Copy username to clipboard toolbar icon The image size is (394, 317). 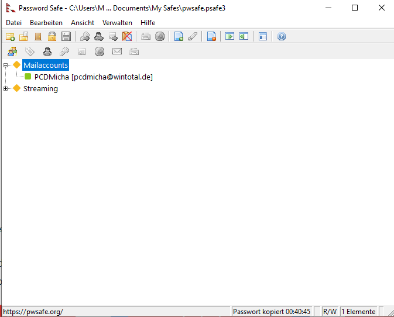pyautogui.click(x=99, y=37)
